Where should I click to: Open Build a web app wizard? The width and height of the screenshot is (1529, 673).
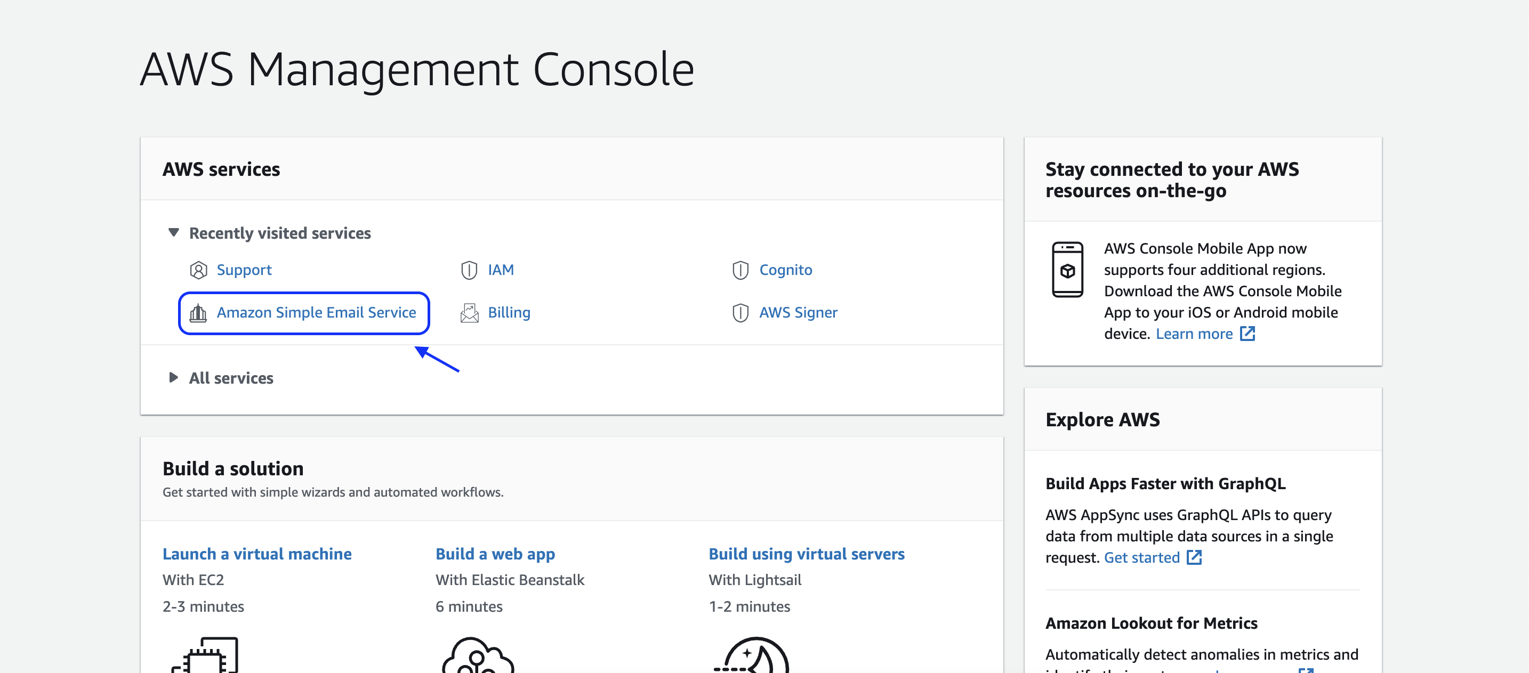[x=495, y=554]
